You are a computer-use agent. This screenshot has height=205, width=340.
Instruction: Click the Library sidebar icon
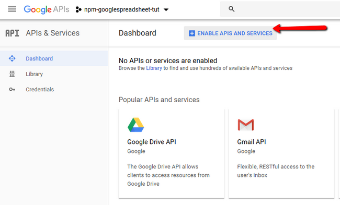(x=12, y=74)
